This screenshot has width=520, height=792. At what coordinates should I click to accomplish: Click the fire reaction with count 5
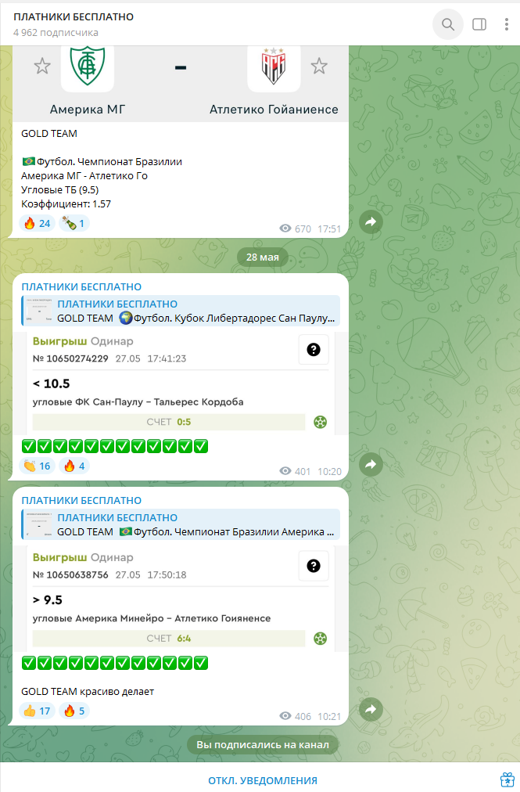pos(74,711)
